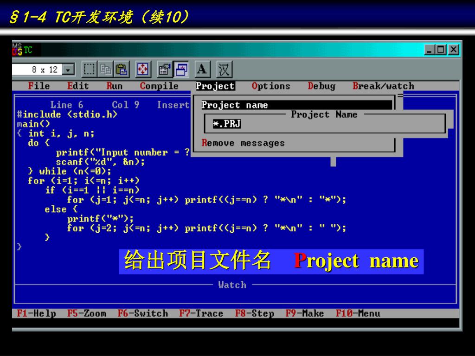This screenshot has height=356, width=475.
Task: Click the '#include <stdio.h>' code line
Action: click(x=67, y=114)
